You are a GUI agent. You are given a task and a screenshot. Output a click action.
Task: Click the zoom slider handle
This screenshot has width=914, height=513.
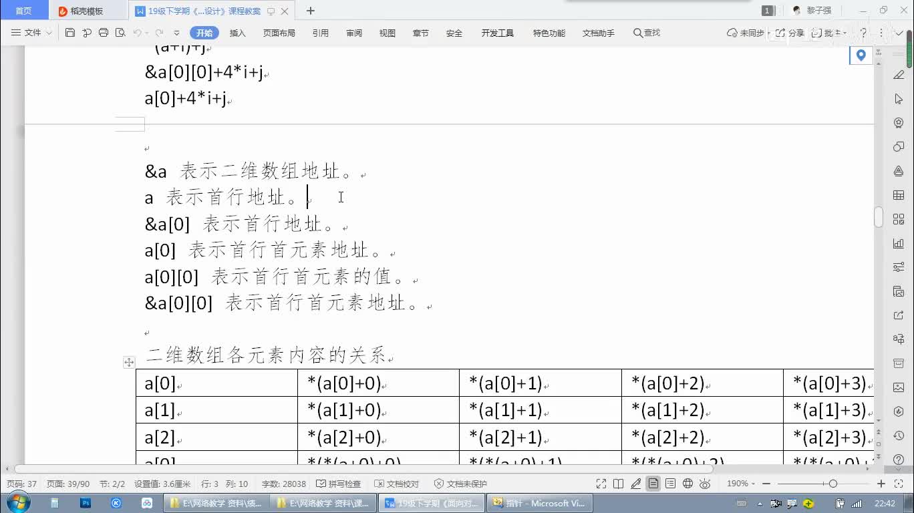tap(832, 484)
